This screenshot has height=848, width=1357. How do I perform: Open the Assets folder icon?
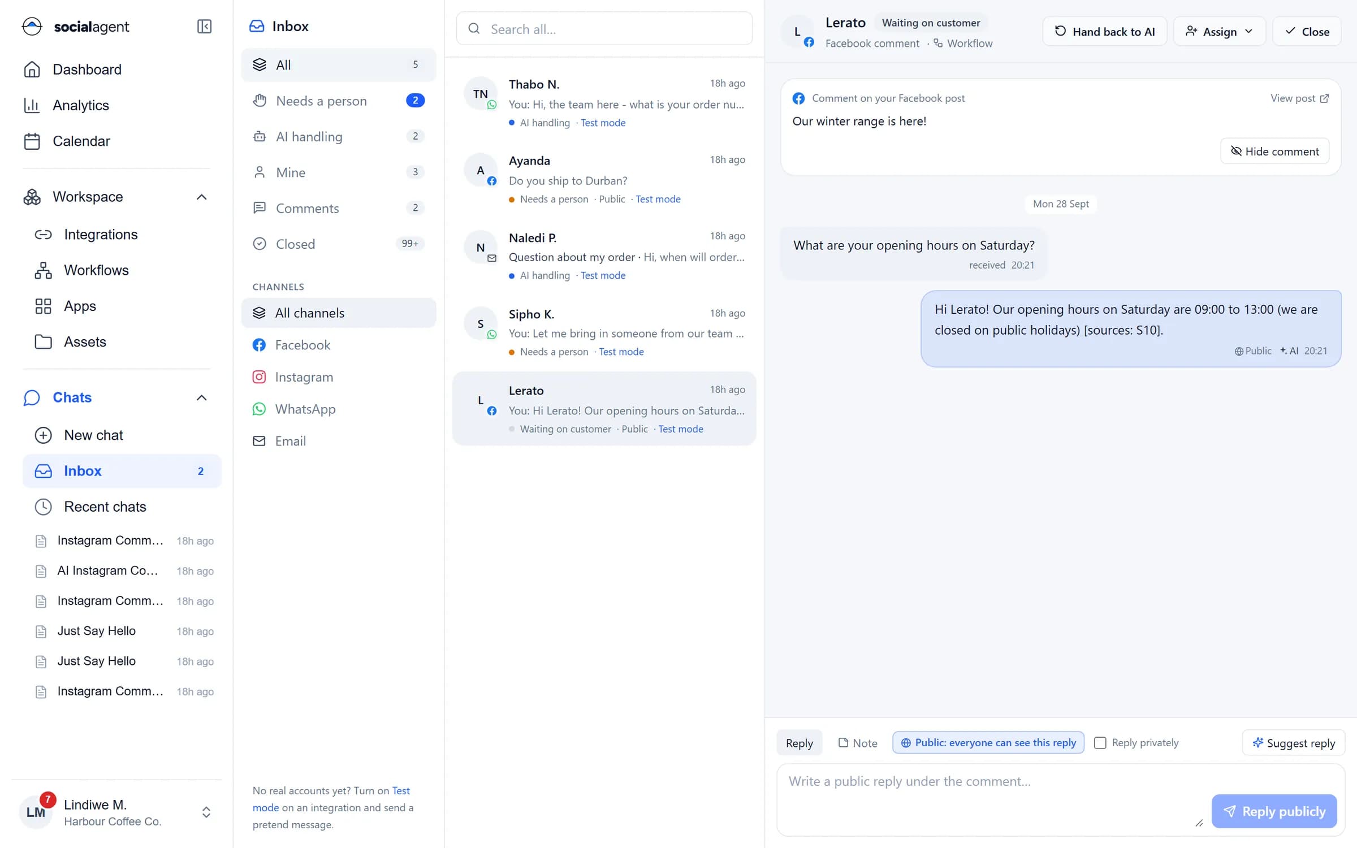[x=44, y=342]
